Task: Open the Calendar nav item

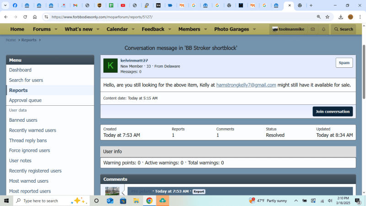Action: [x=117, y=29]
